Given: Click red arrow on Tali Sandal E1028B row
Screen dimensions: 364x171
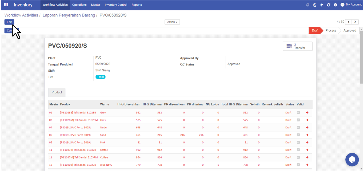Looking at the screenshot, I should point(307,113).
